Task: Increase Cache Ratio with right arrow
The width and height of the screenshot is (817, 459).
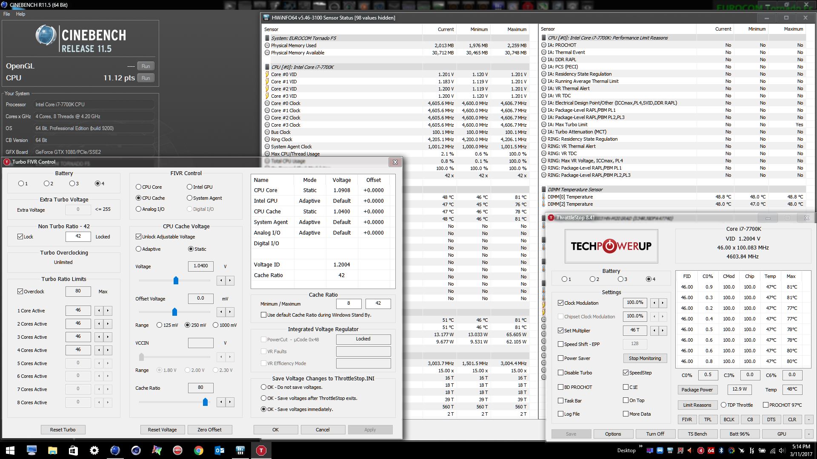Action: [230, 402]
